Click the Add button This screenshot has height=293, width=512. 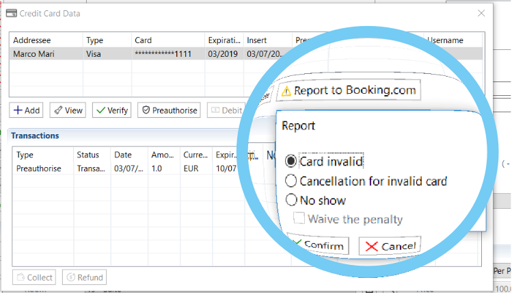[x=26, y=110]
